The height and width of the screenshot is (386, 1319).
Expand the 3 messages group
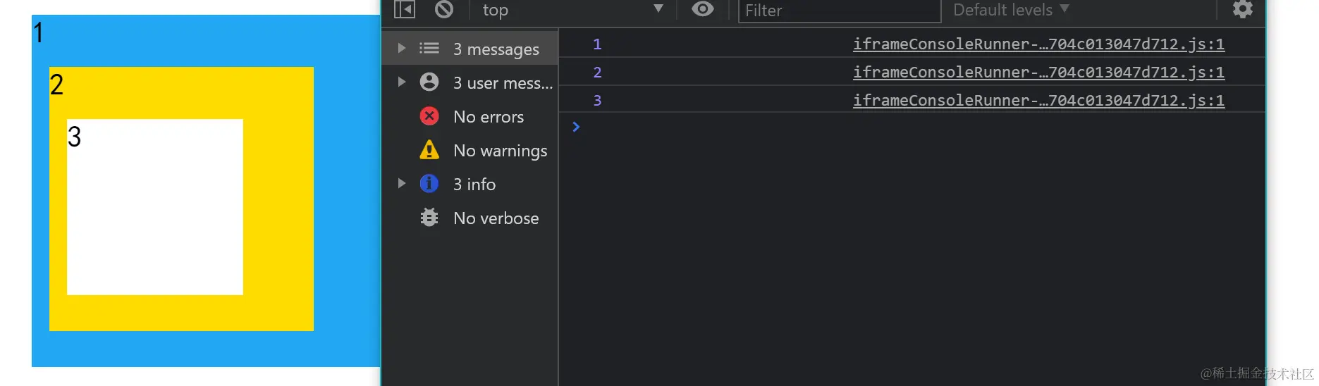(402, 49)
